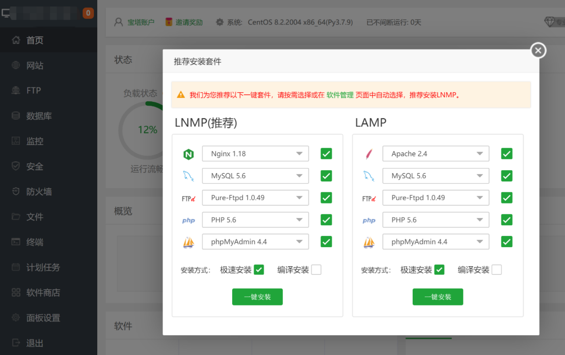565x355 pixels.
Task: Click the user icon beside 宝塔账户
Action: pos(118,22)
